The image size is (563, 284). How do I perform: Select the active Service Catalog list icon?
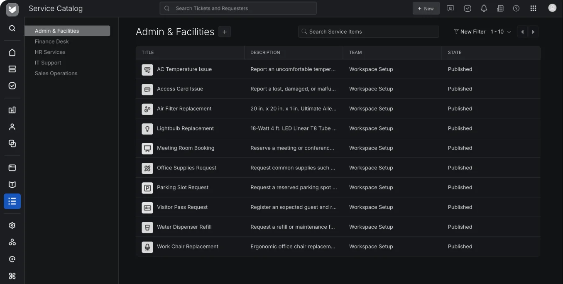(12, 201)
